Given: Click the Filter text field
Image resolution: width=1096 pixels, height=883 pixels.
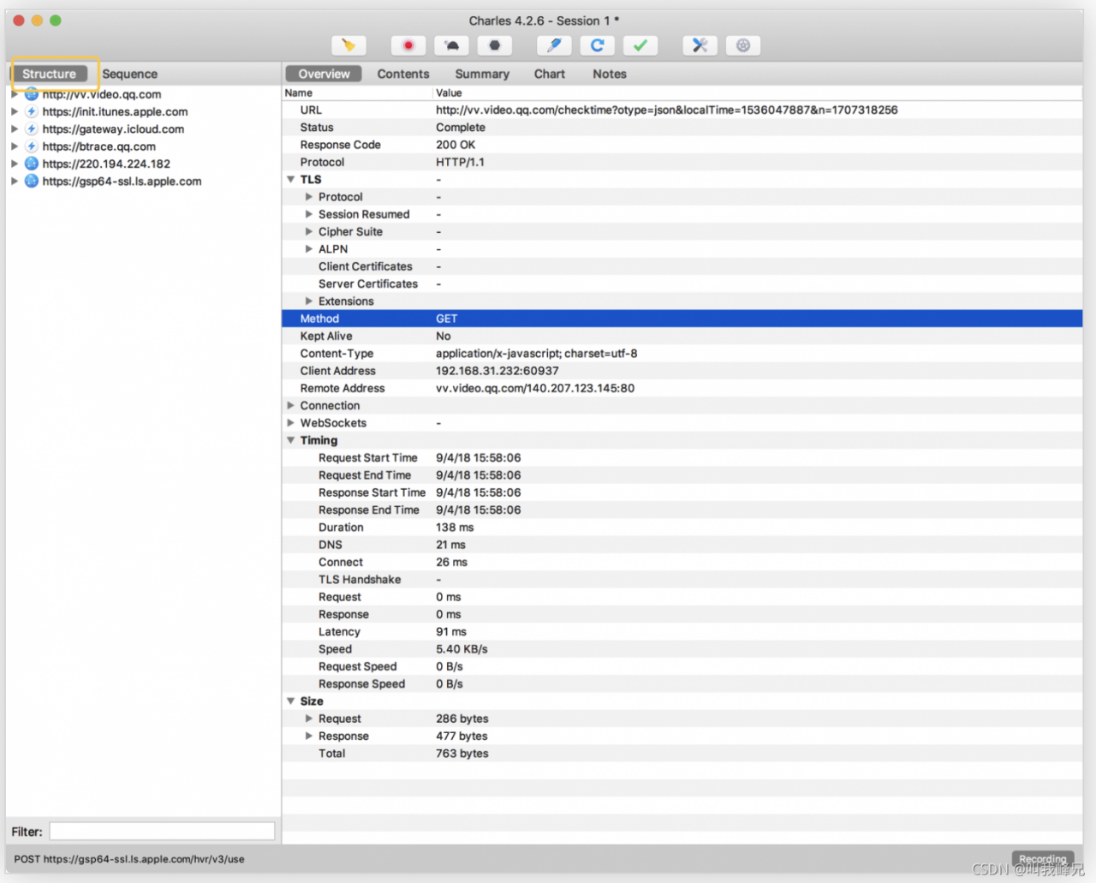Looking at the screenshot, I should click(x=162, y=831).
